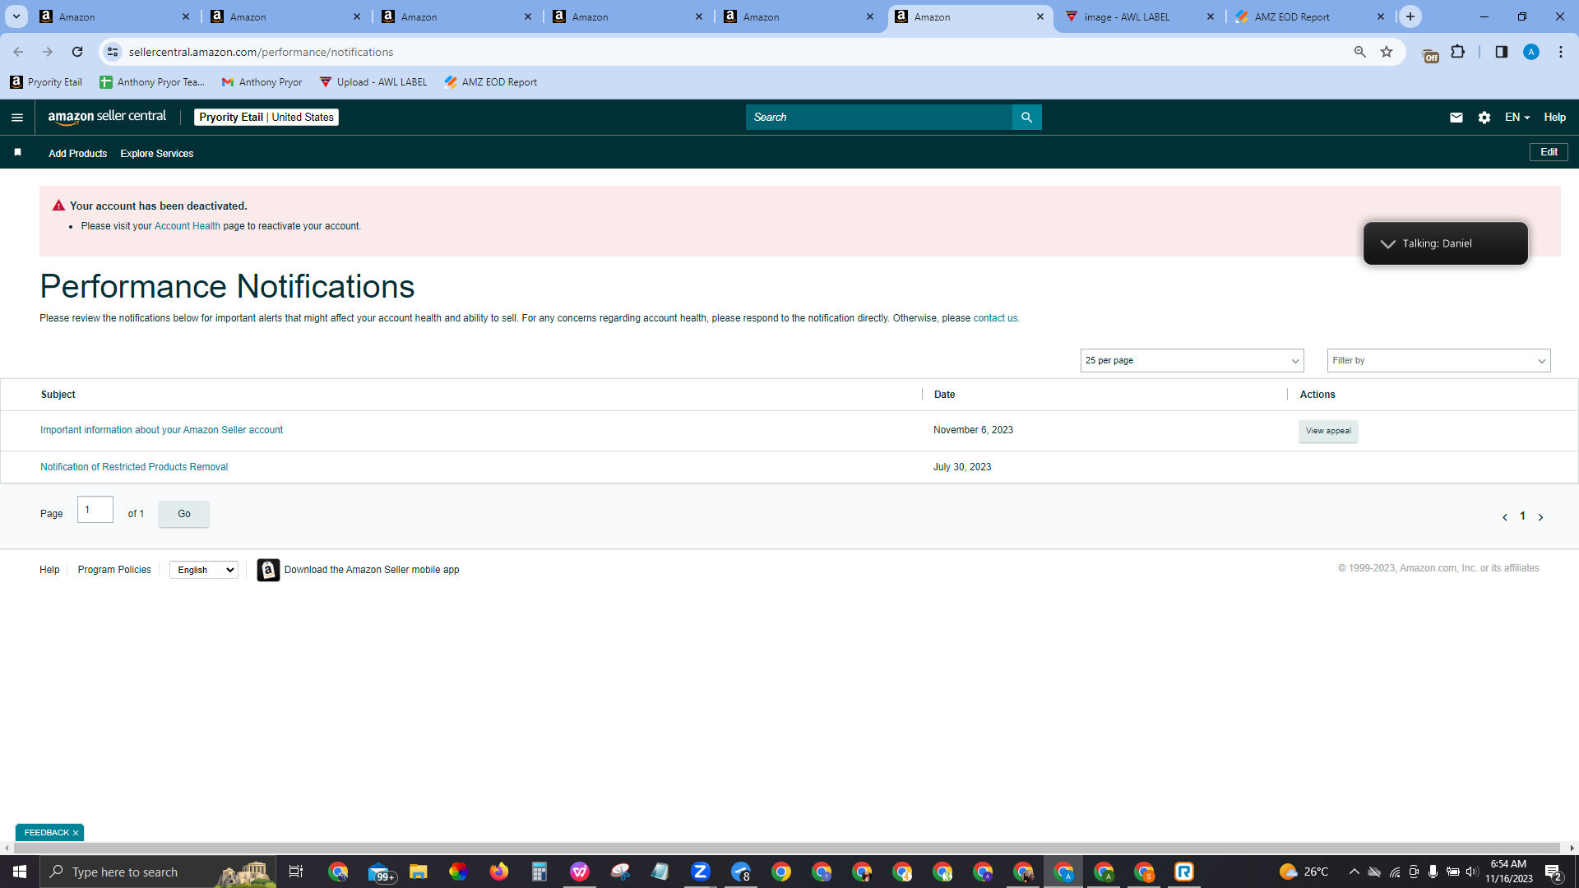1579x888 pixels.
Task: Show hidden system tray icons
Action: tap(1354, 872)
